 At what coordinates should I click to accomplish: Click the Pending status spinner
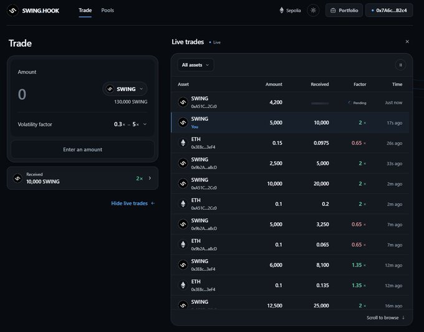click(350, 102)
